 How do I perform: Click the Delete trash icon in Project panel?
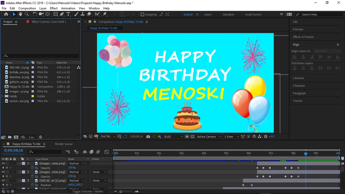(x=40, y=137)
